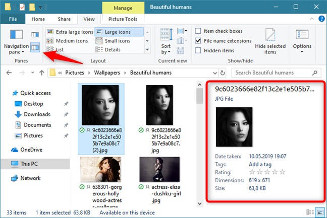Select the View ribbon tab

click(x=89, y=19)
